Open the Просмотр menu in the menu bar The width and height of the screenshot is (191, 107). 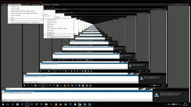[26, 4]
